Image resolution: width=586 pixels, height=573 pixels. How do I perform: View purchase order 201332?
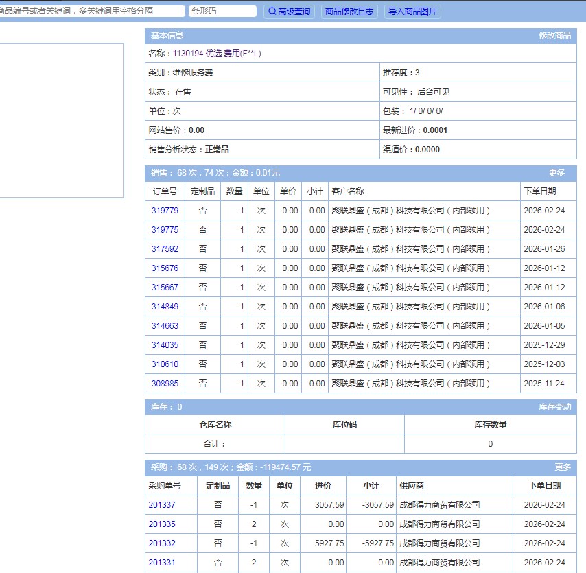point(162,543)
